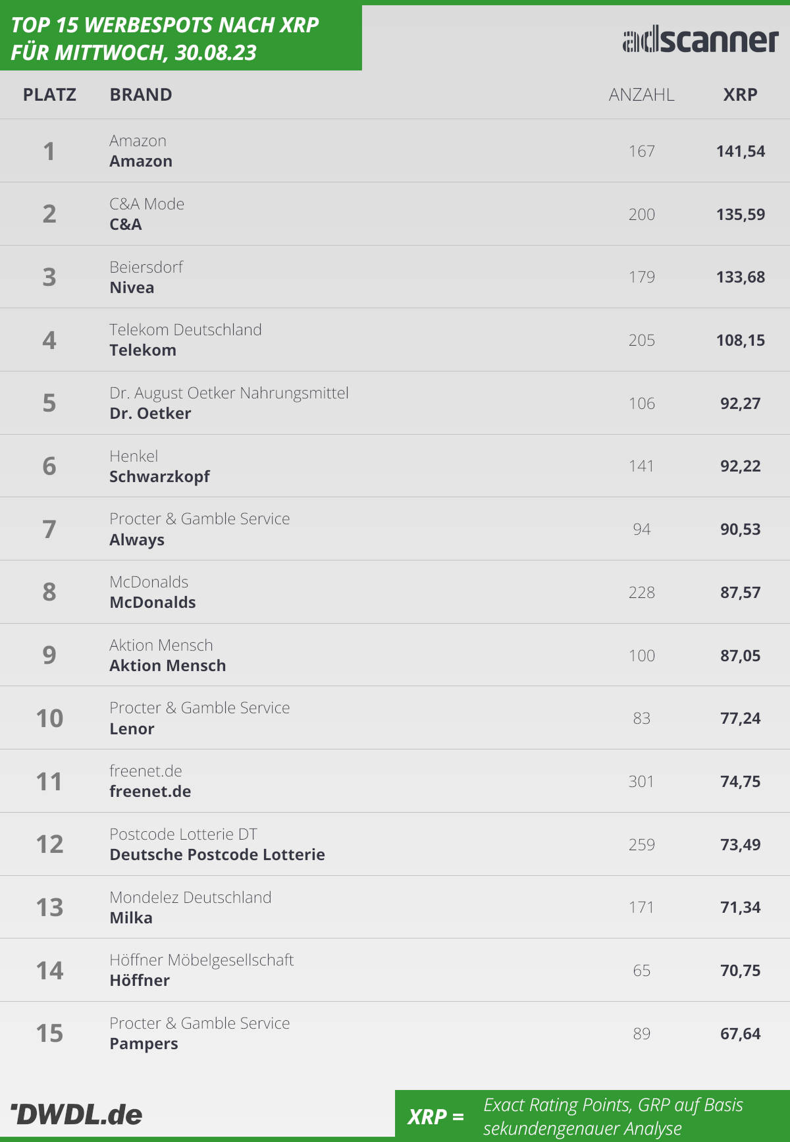The width and height of the screenshot is (790, 1142).
Task: Click the adscanner logo
Action: pyautogui.click(x=700, y=40)
